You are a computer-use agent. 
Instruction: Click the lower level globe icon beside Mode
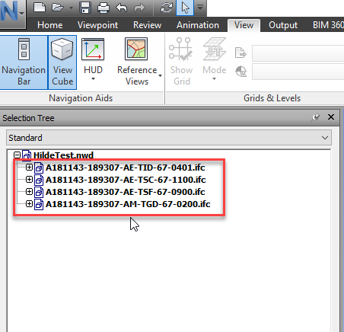click(x=240, y=72)
